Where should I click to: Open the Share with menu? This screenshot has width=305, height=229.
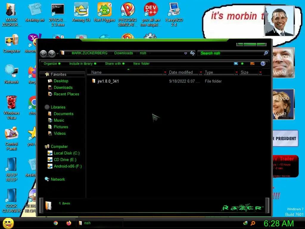[115, 64]
